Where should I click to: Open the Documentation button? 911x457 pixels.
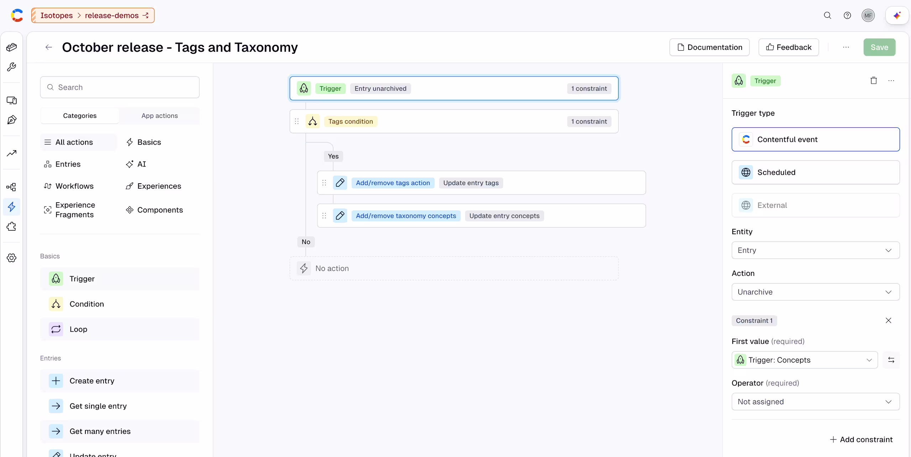pyautogui.click(x=709, y=47)
